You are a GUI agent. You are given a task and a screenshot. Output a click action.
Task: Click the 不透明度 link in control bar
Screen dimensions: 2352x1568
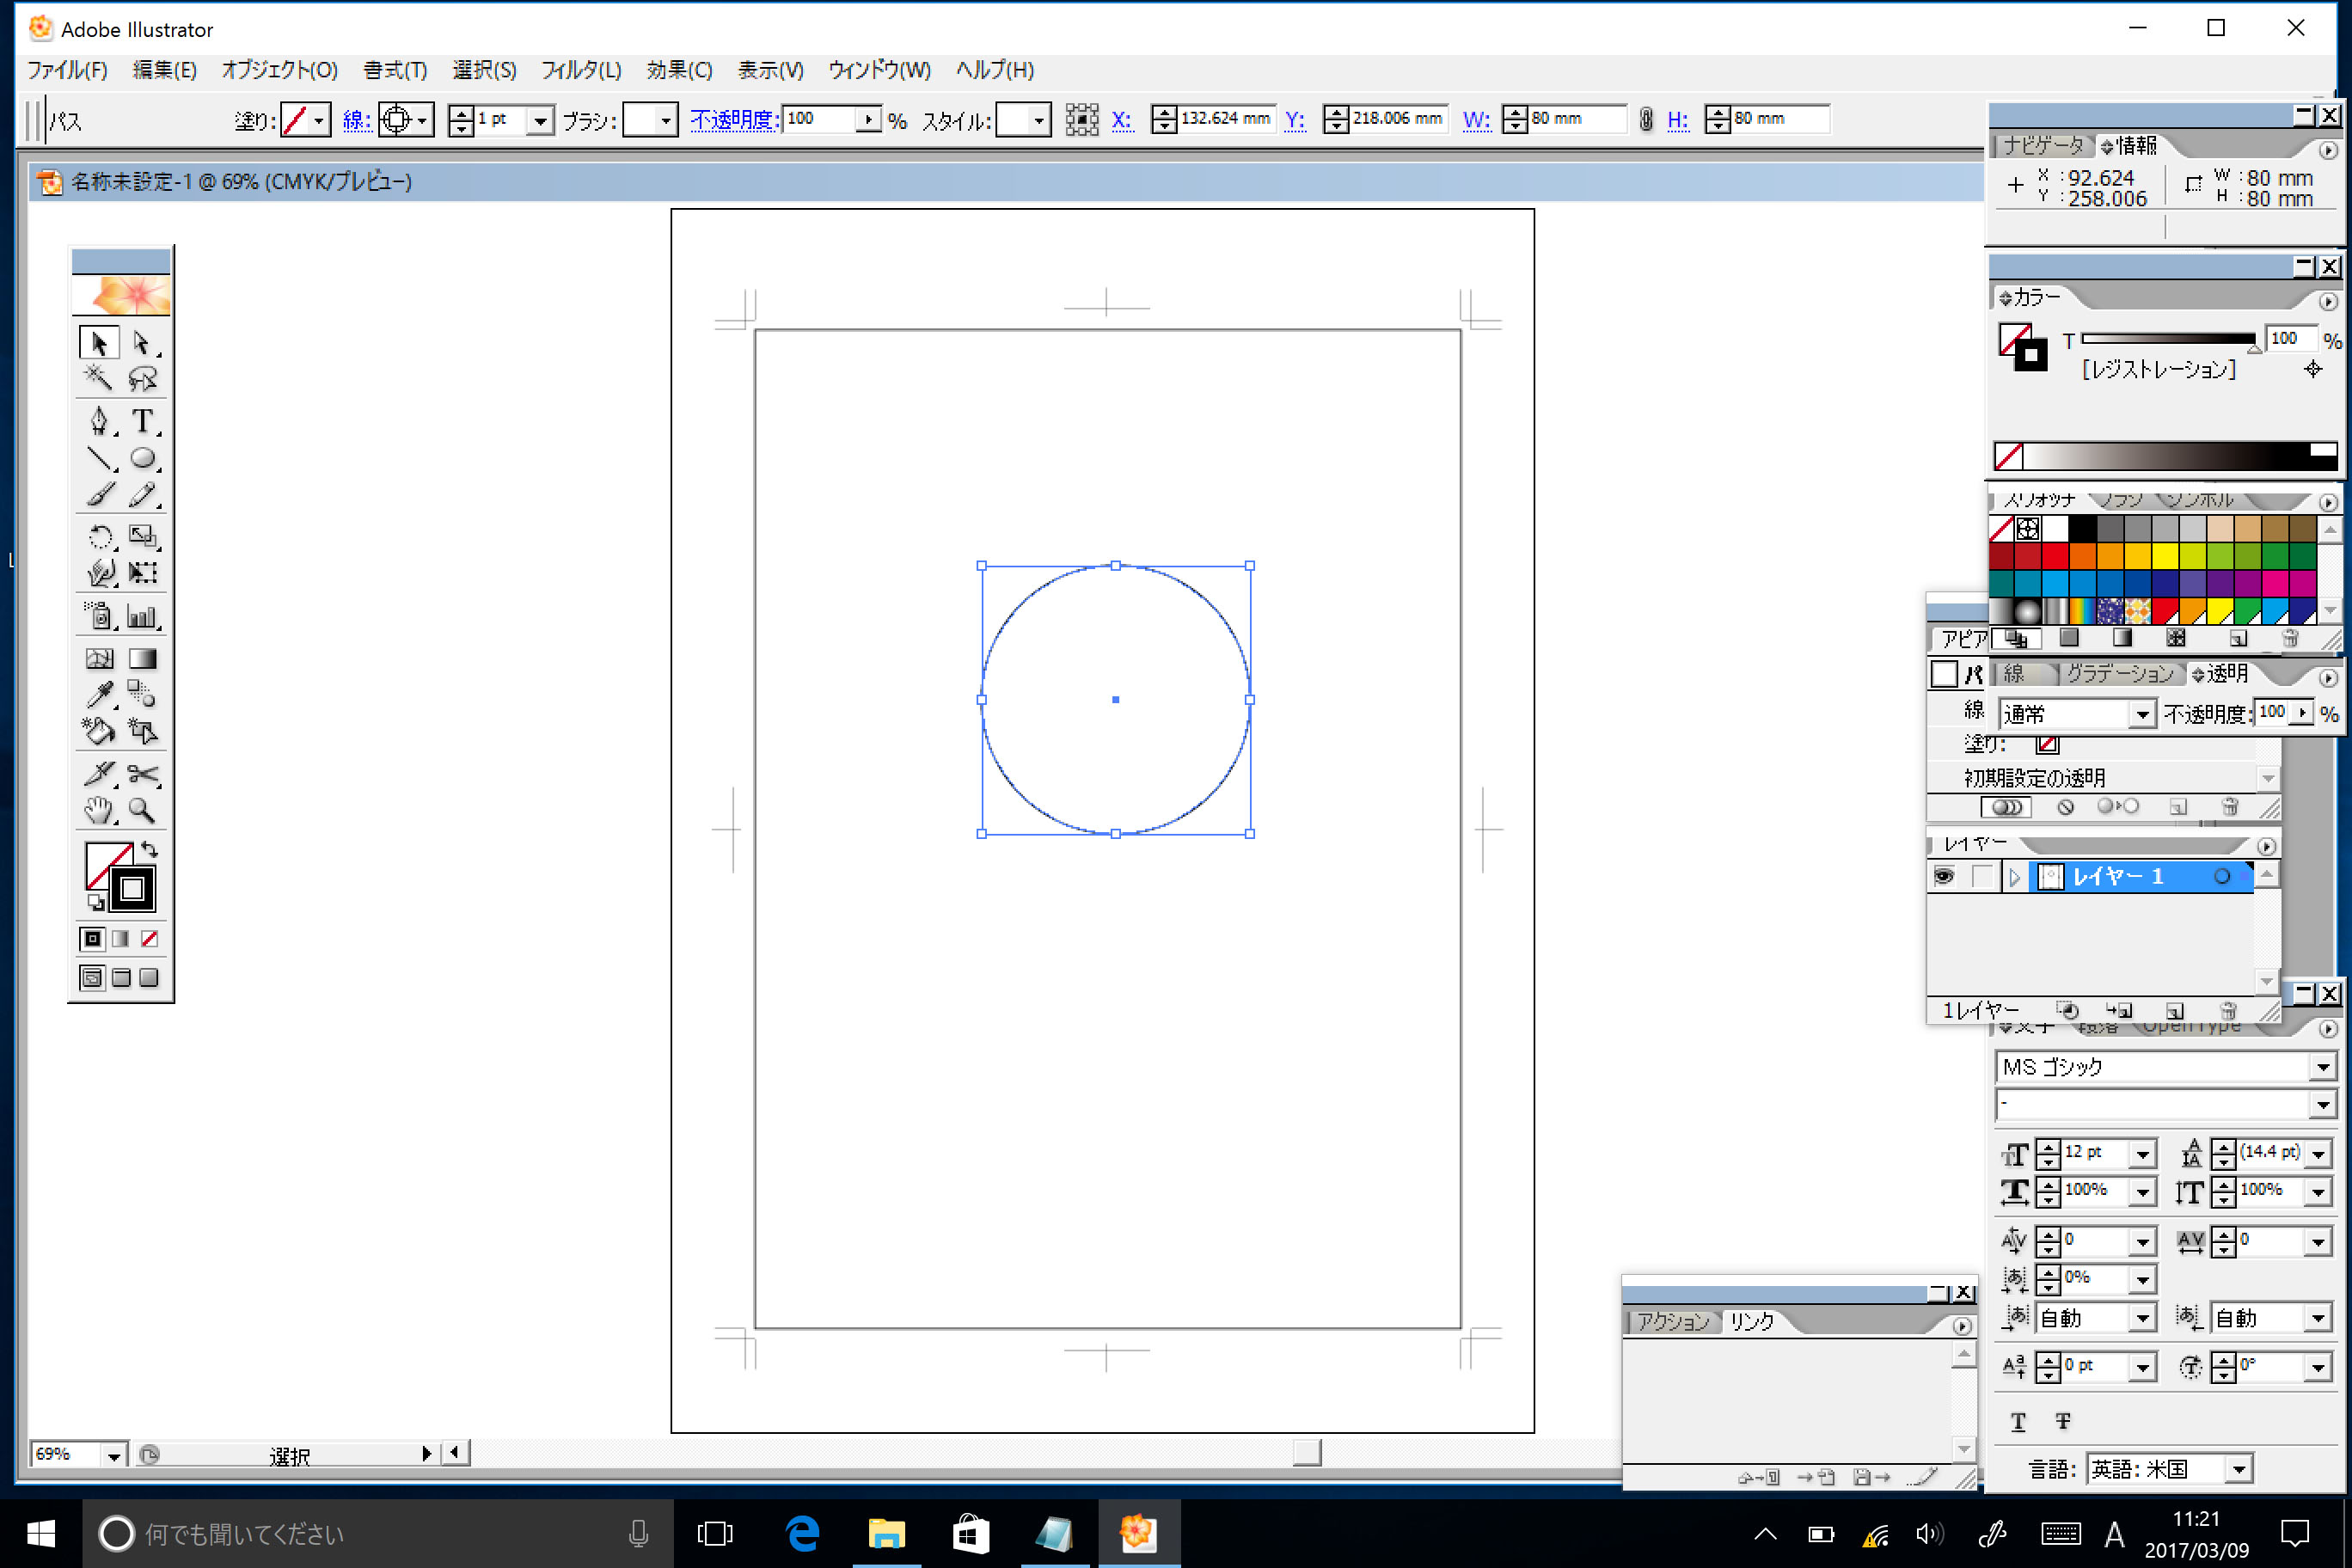pos(733,120)
